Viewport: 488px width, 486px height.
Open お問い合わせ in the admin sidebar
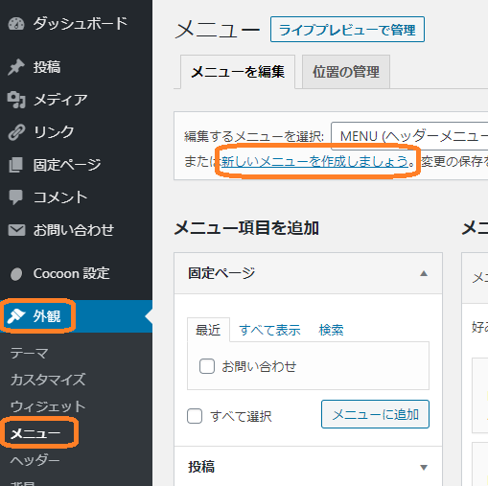tap(74, 230)
